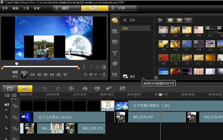
Task: Click the Redo arrow in timeline toolbar
Action: click(58, 89)
